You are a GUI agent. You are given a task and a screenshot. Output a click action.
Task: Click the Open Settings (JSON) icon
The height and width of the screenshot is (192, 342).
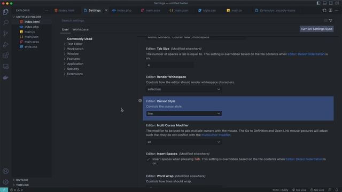324,11
